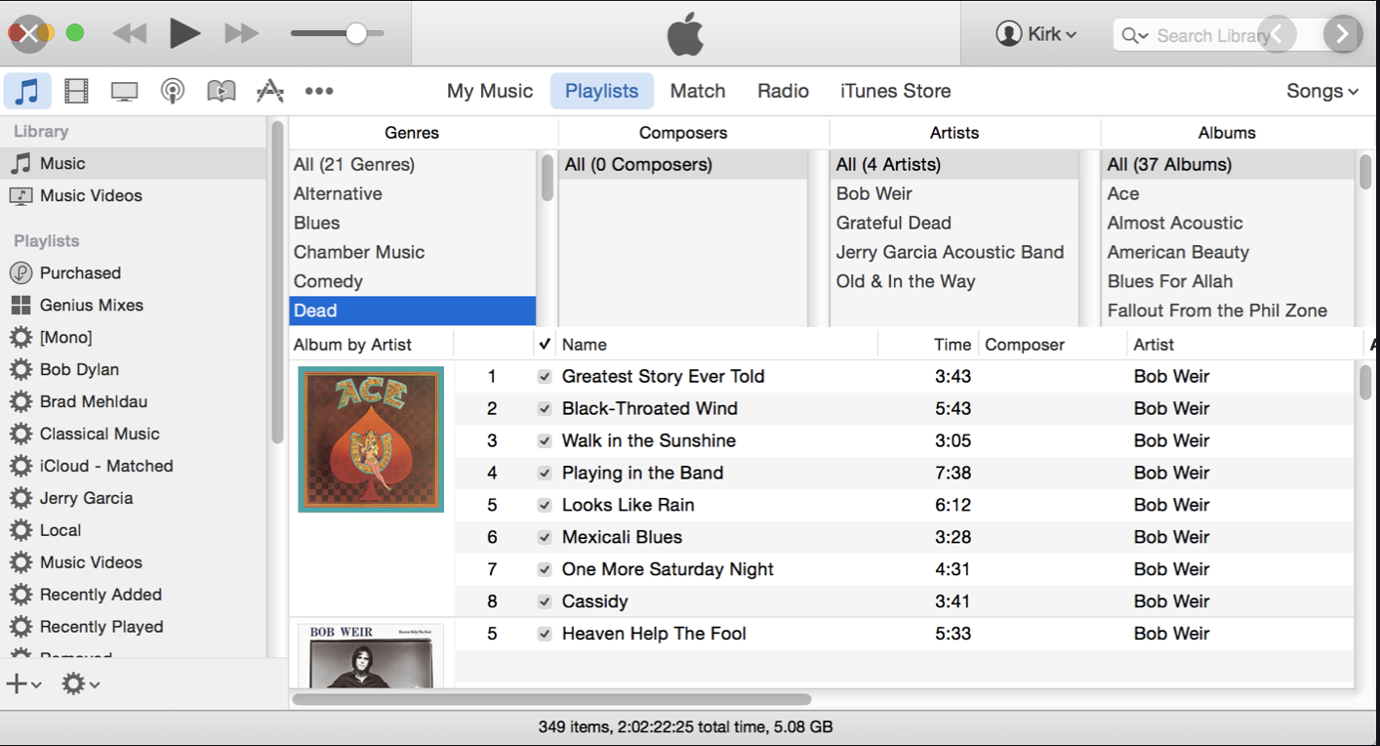This screenshot has width=1380, height=746.
Task: Open the TV Shows media icon
Action: click(x=124, y=92)
